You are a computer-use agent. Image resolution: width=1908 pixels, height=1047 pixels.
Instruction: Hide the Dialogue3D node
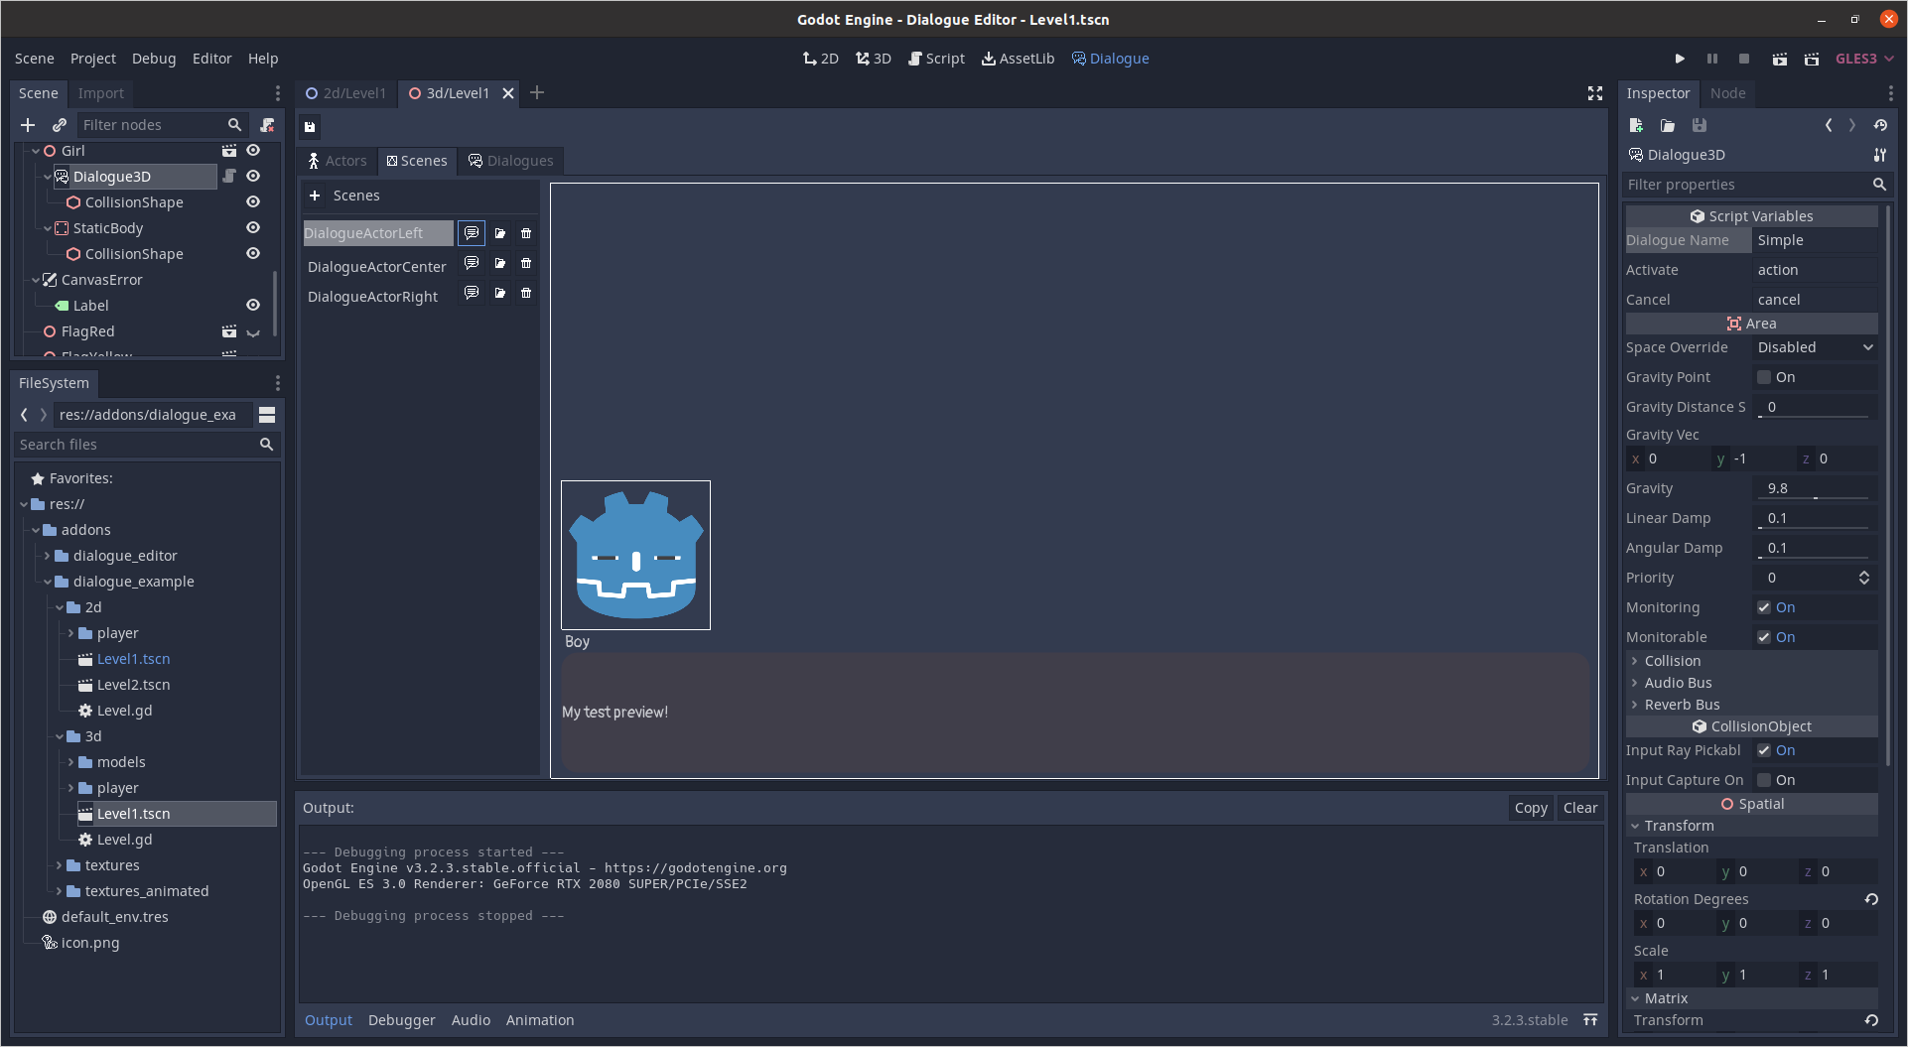253,176
